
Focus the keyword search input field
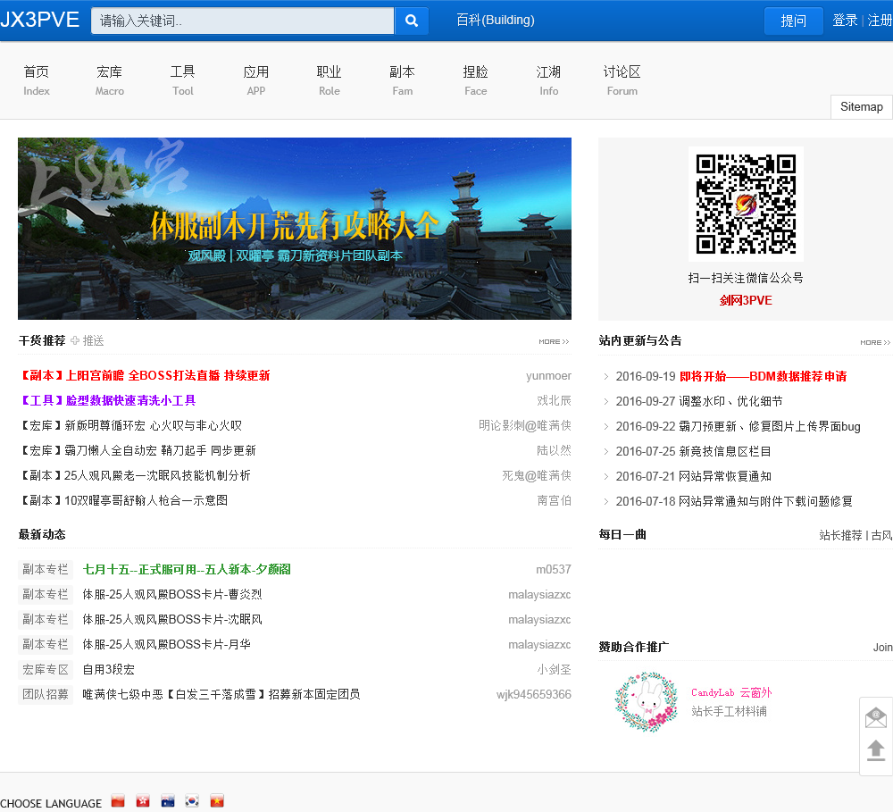pyautogui.click(x=243, y=21)
